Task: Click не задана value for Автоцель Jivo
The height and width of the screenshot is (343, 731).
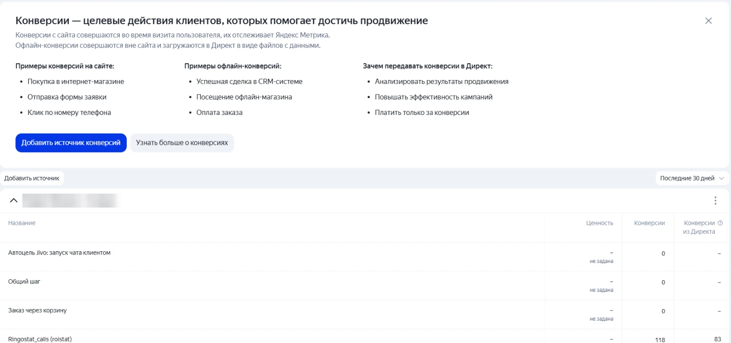Action: [601, 261]
